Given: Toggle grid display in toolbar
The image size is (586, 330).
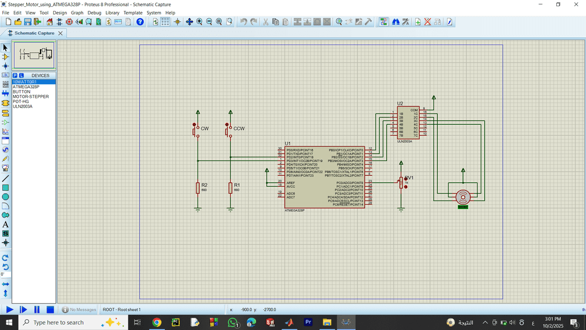Looking at the screenshot, I should coord(165,22).
